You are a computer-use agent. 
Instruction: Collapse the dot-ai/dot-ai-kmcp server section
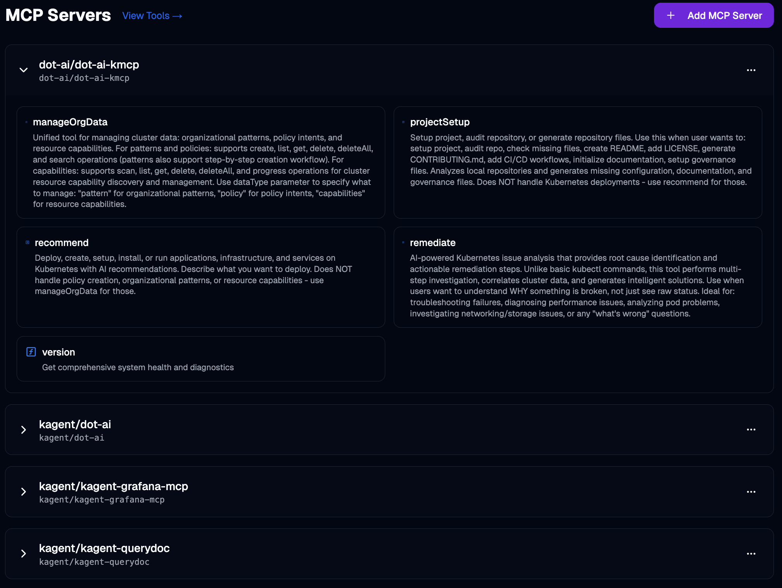point(24,70)
